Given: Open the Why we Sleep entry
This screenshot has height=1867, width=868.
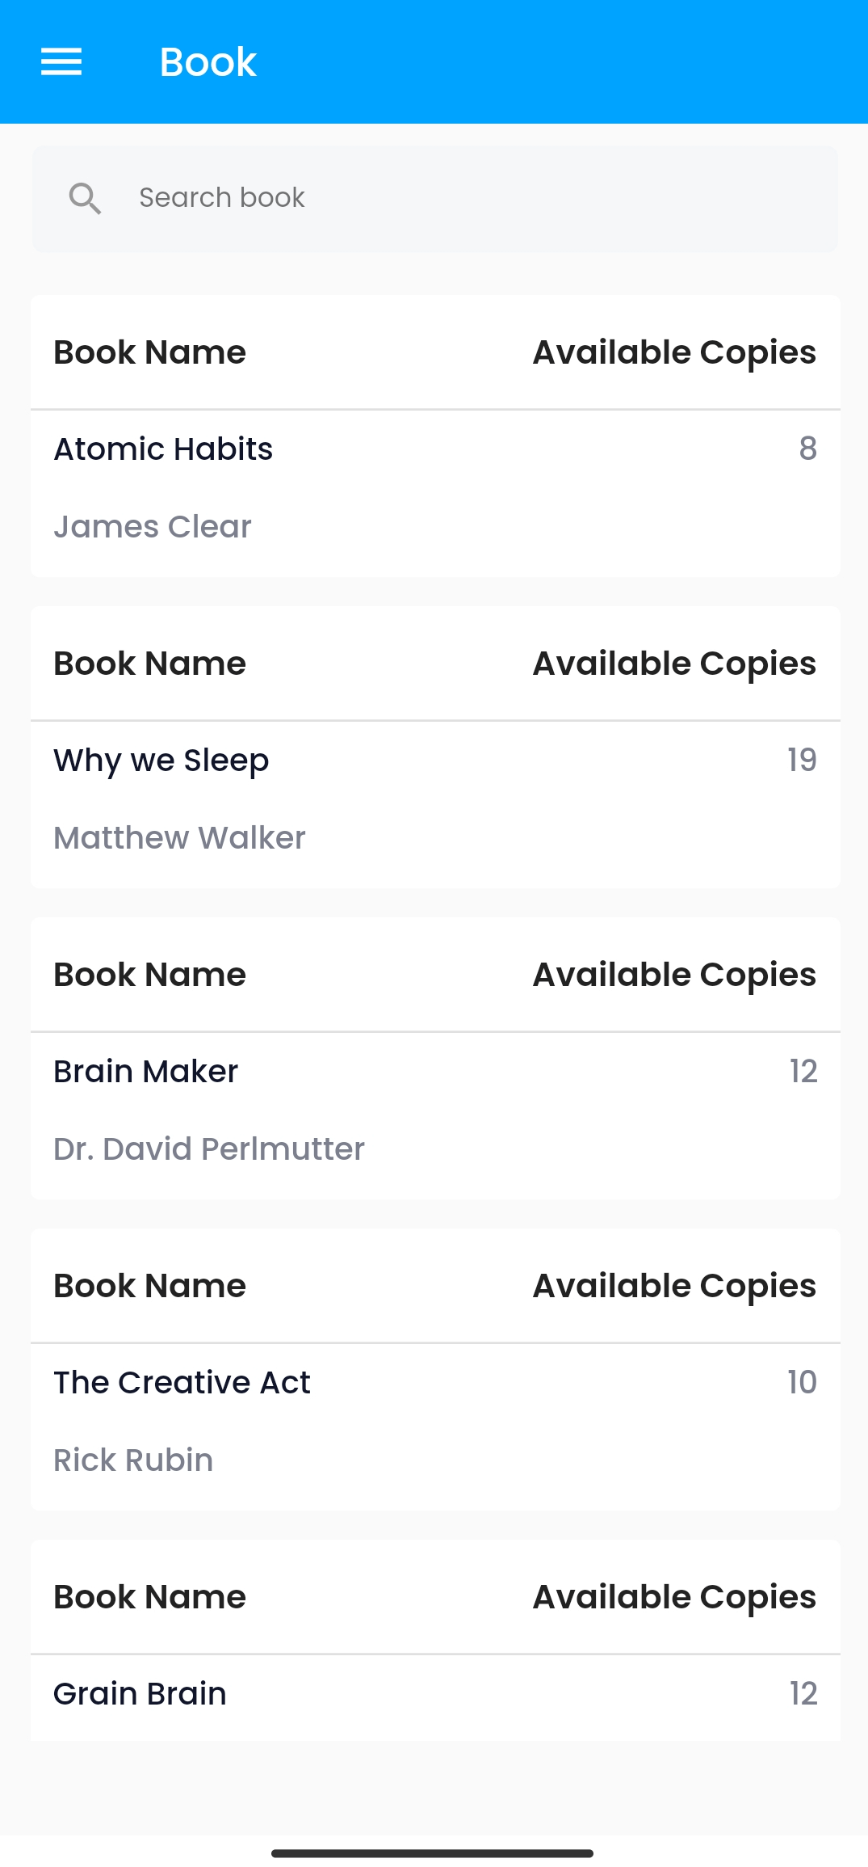Looking at the screenshot, I should pos(161,761).
